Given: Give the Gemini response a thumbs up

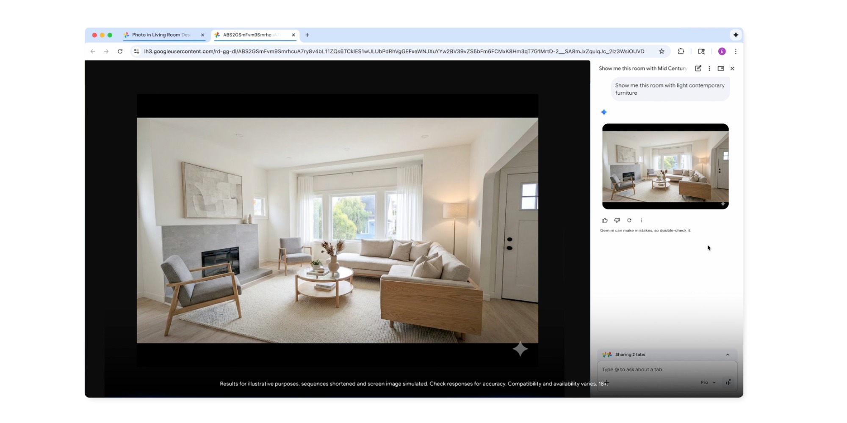Looking at the screenshot, I should click(x=604, y=220).
